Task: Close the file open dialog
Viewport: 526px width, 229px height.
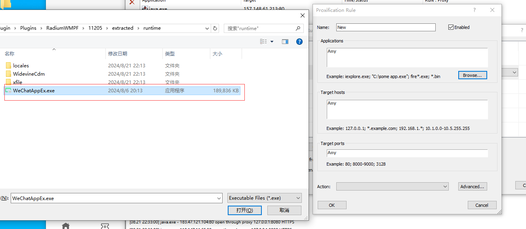Action: click(303, 15)
